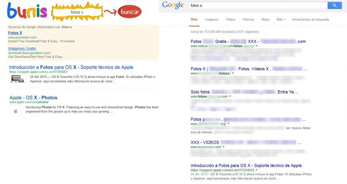Click Cerca de 753,000,000 resultados text

[225, 32]
